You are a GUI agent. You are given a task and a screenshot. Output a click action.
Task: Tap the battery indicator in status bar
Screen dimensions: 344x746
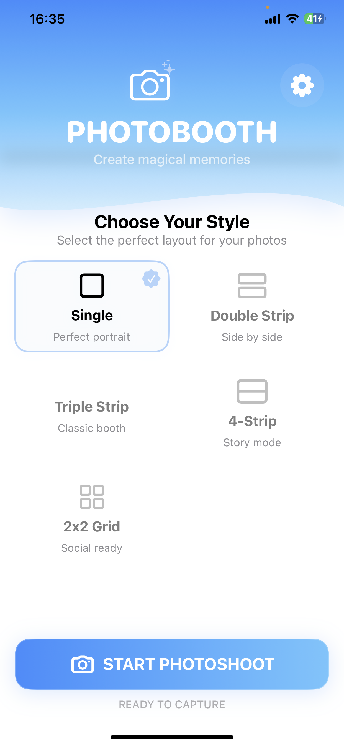[x=314, y=19]
